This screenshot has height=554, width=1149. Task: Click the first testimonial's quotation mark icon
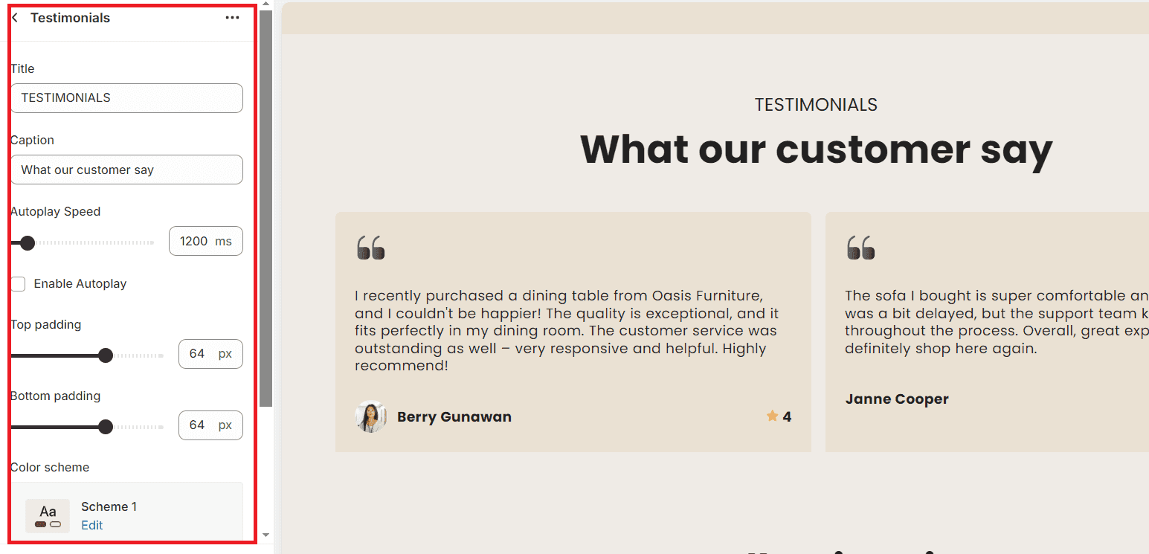point(370,248)
